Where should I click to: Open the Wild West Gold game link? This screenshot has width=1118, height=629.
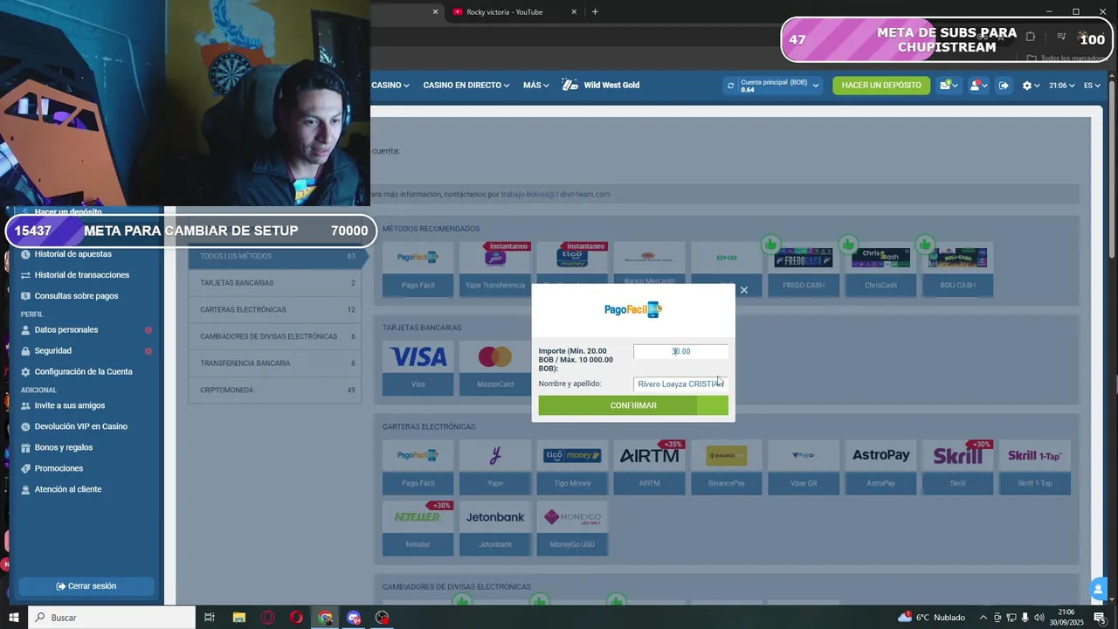[601, 85]
